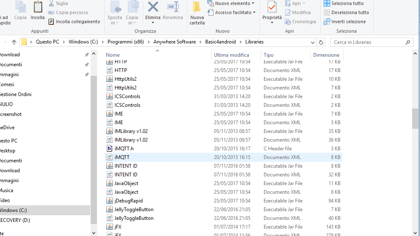The height and width of the screenshot is (236, 420).
Task: Click jDebugRapid date 25/05/2017 10:54
Action: 232,201
